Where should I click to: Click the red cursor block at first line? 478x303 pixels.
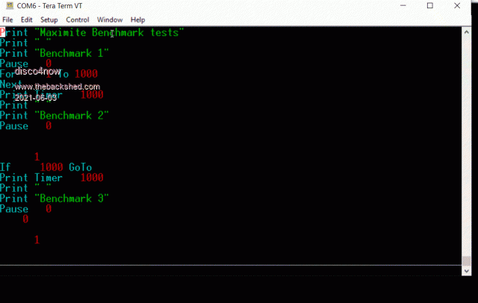(2, 32)
